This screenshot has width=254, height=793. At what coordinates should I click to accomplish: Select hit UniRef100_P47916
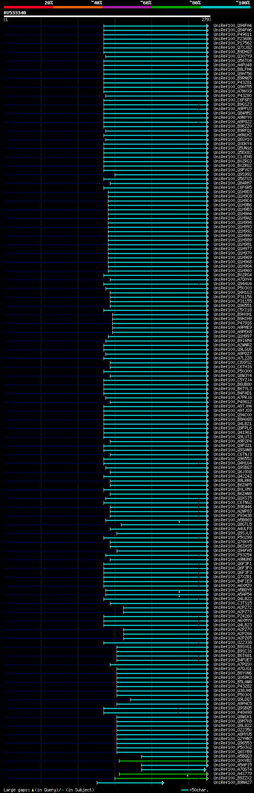point(233,323)
